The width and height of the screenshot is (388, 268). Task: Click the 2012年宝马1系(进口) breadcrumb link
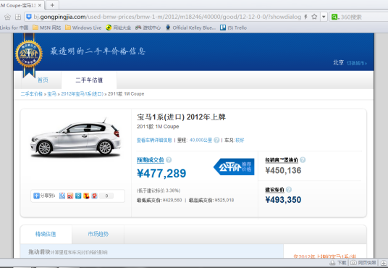pyautogui.click(x=82, y=94)
